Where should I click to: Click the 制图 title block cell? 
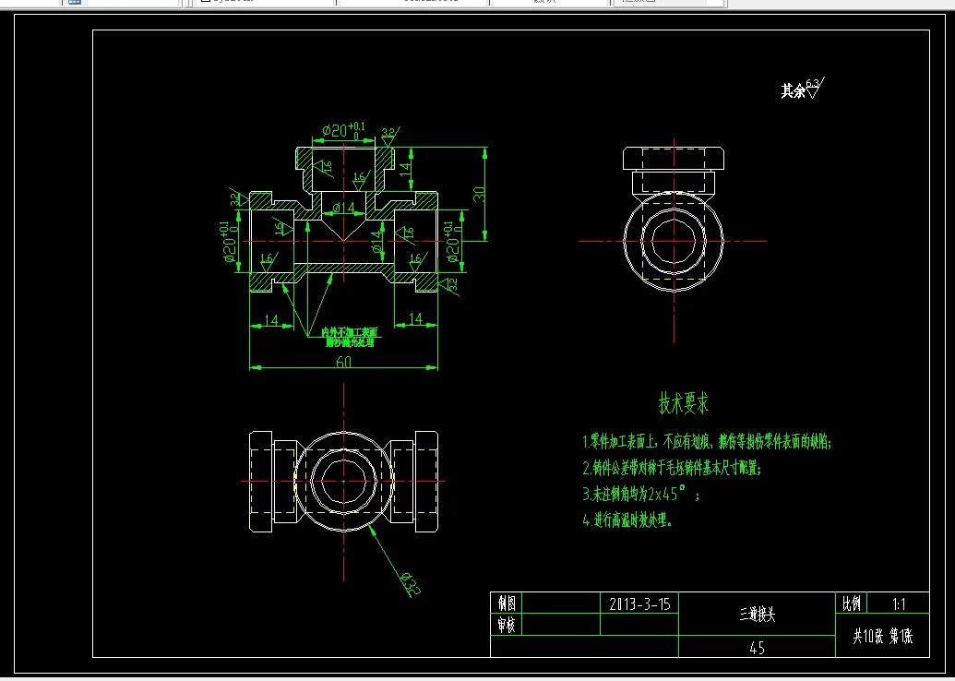click(507, 603)
